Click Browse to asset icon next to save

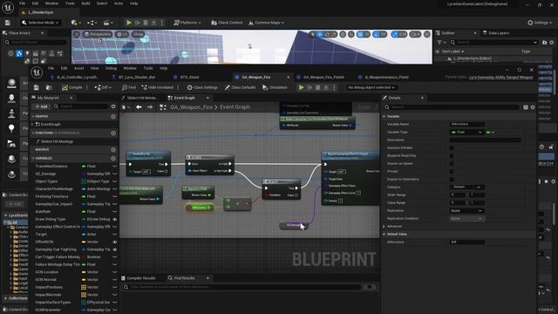(x=49, y=87)
